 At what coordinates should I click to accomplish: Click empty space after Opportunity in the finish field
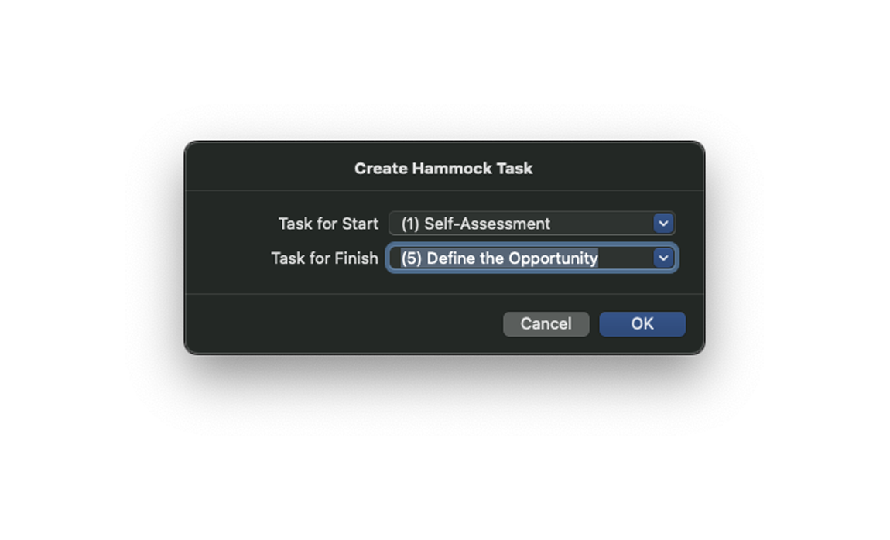point(625,258)
